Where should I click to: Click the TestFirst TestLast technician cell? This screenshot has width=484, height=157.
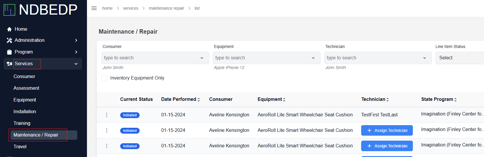(x=379, y=115)
